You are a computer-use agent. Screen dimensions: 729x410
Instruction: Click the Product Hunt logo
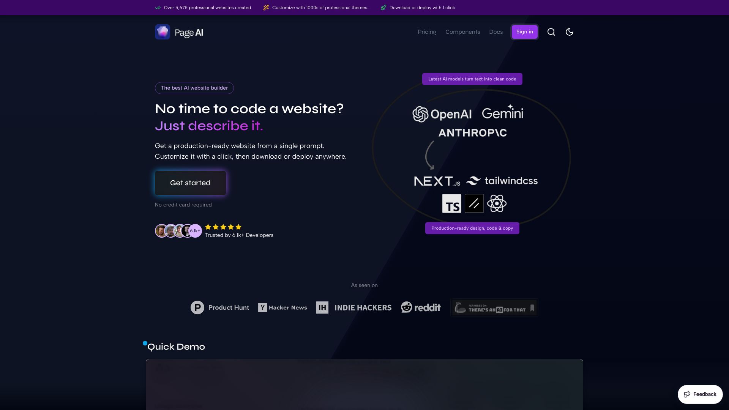pos(220,307)
